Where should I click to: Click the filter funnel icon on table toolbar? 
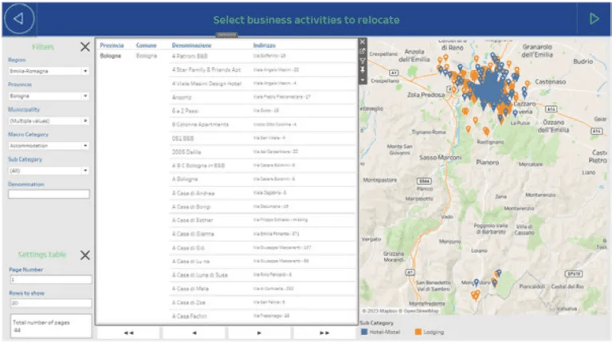(x=363, y=61)
